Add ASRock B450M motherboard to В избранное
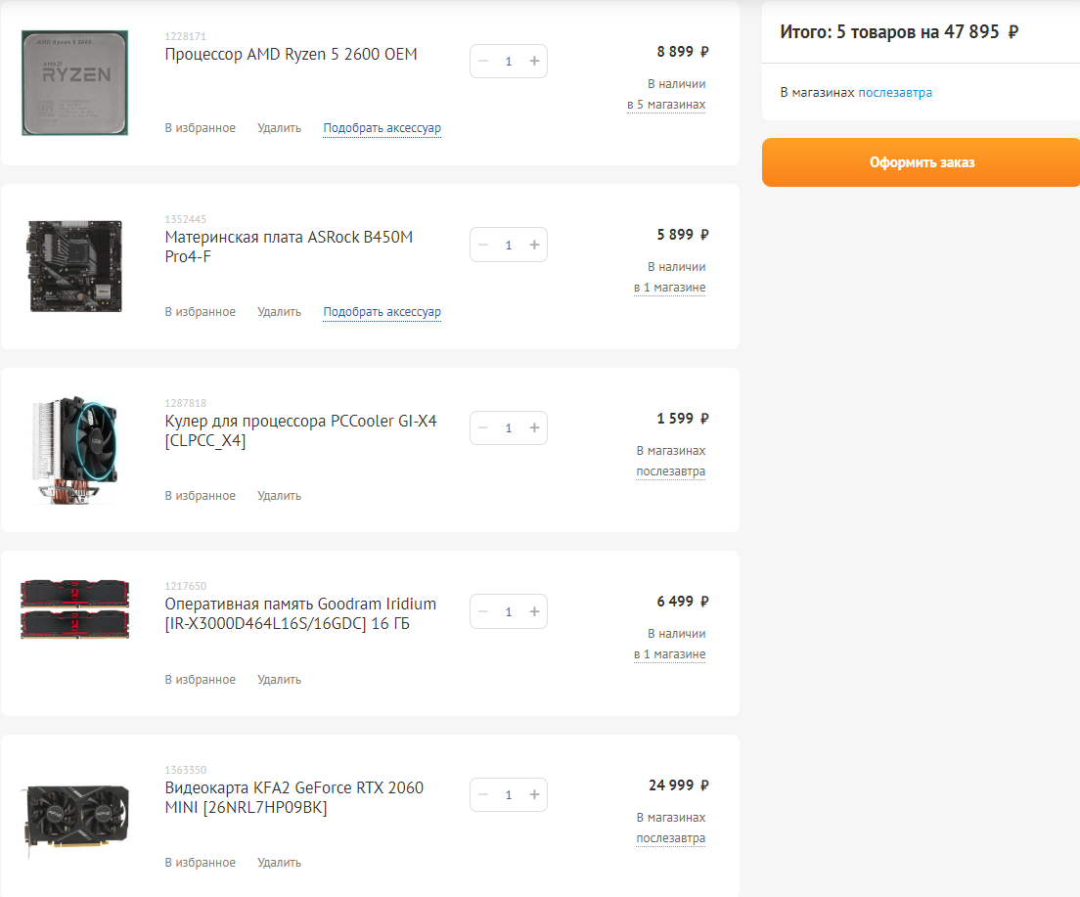The height and width of the screenshot is (897, 1080). pyautogui.click(x=200, y=312)
